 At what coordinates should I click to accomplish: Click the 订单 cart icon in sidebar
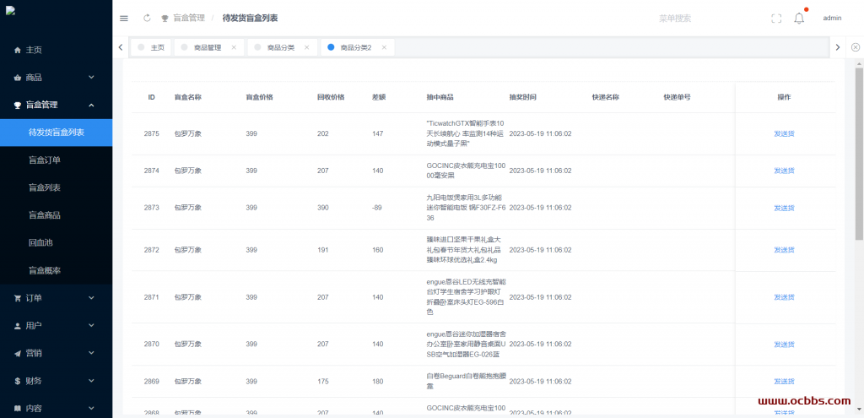[17, 298]
